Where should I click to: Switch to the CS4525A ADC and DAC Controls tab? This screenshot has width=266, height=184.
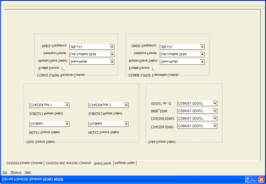[x=68, y=163]
